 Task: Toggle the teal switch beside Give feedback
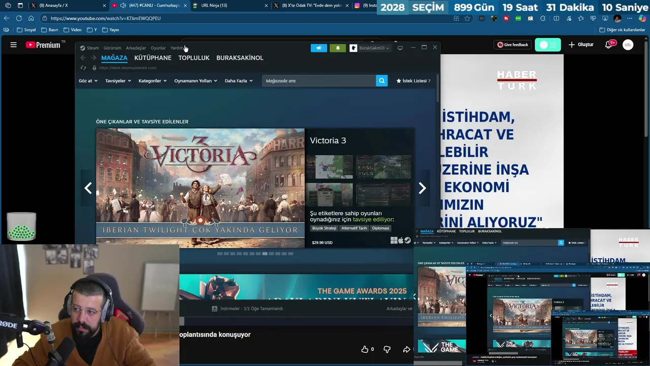[548, 45]
